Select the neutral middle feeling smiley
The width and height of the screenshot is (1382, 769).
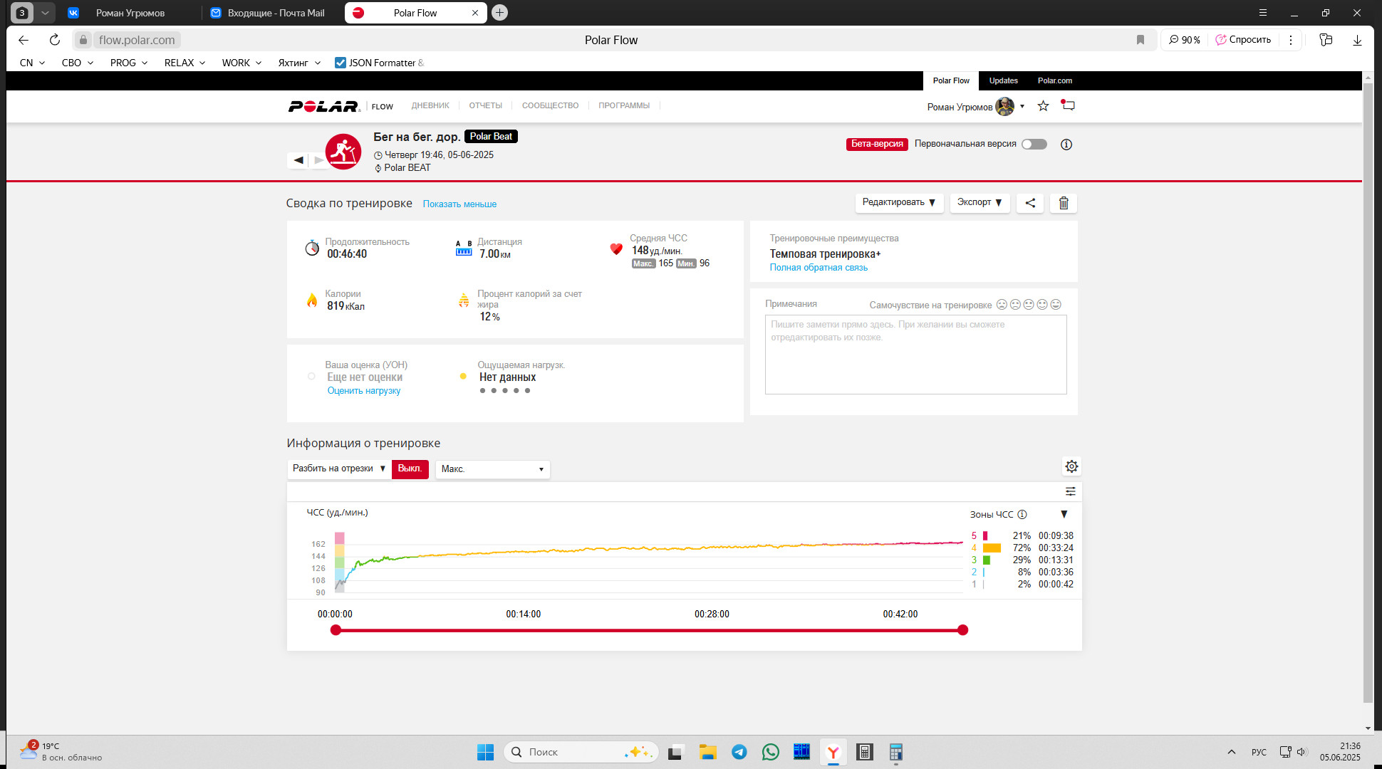(1029, 305)
